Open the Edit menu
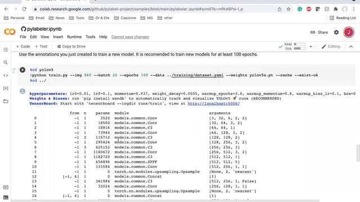 click(33, 37)
